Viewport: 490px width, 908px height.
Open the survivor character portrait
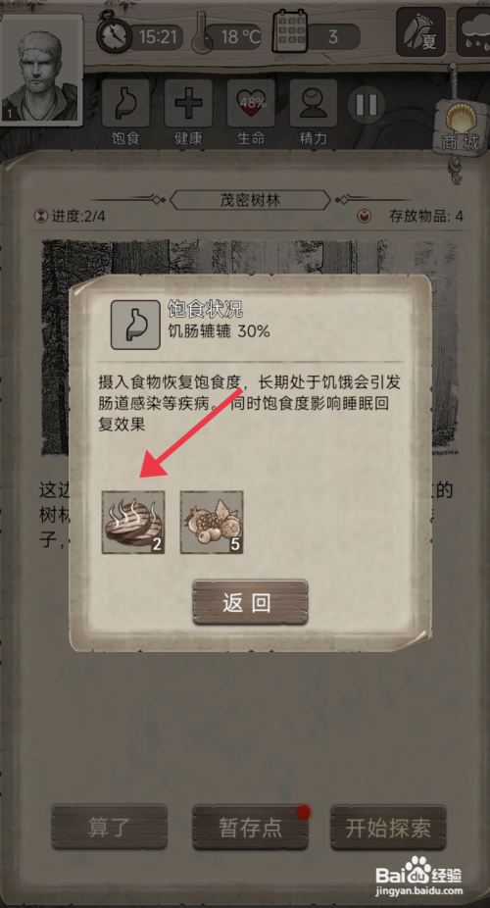tap(41, 70)
